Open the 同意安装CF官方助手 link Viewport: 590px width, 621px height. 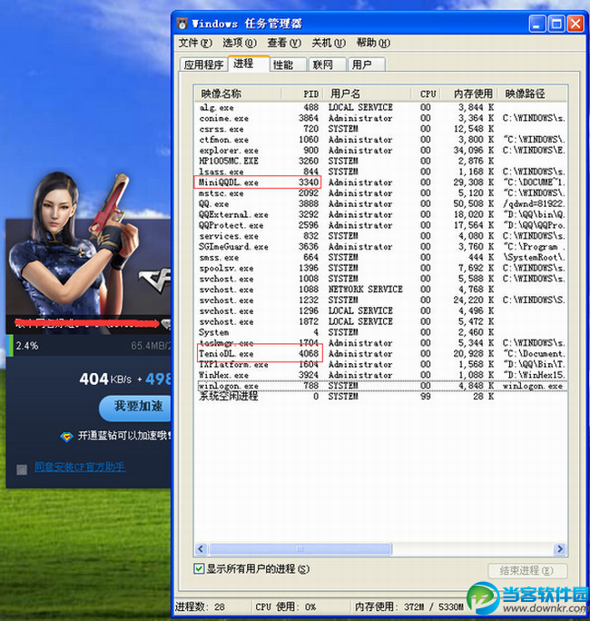pos(80,467)
